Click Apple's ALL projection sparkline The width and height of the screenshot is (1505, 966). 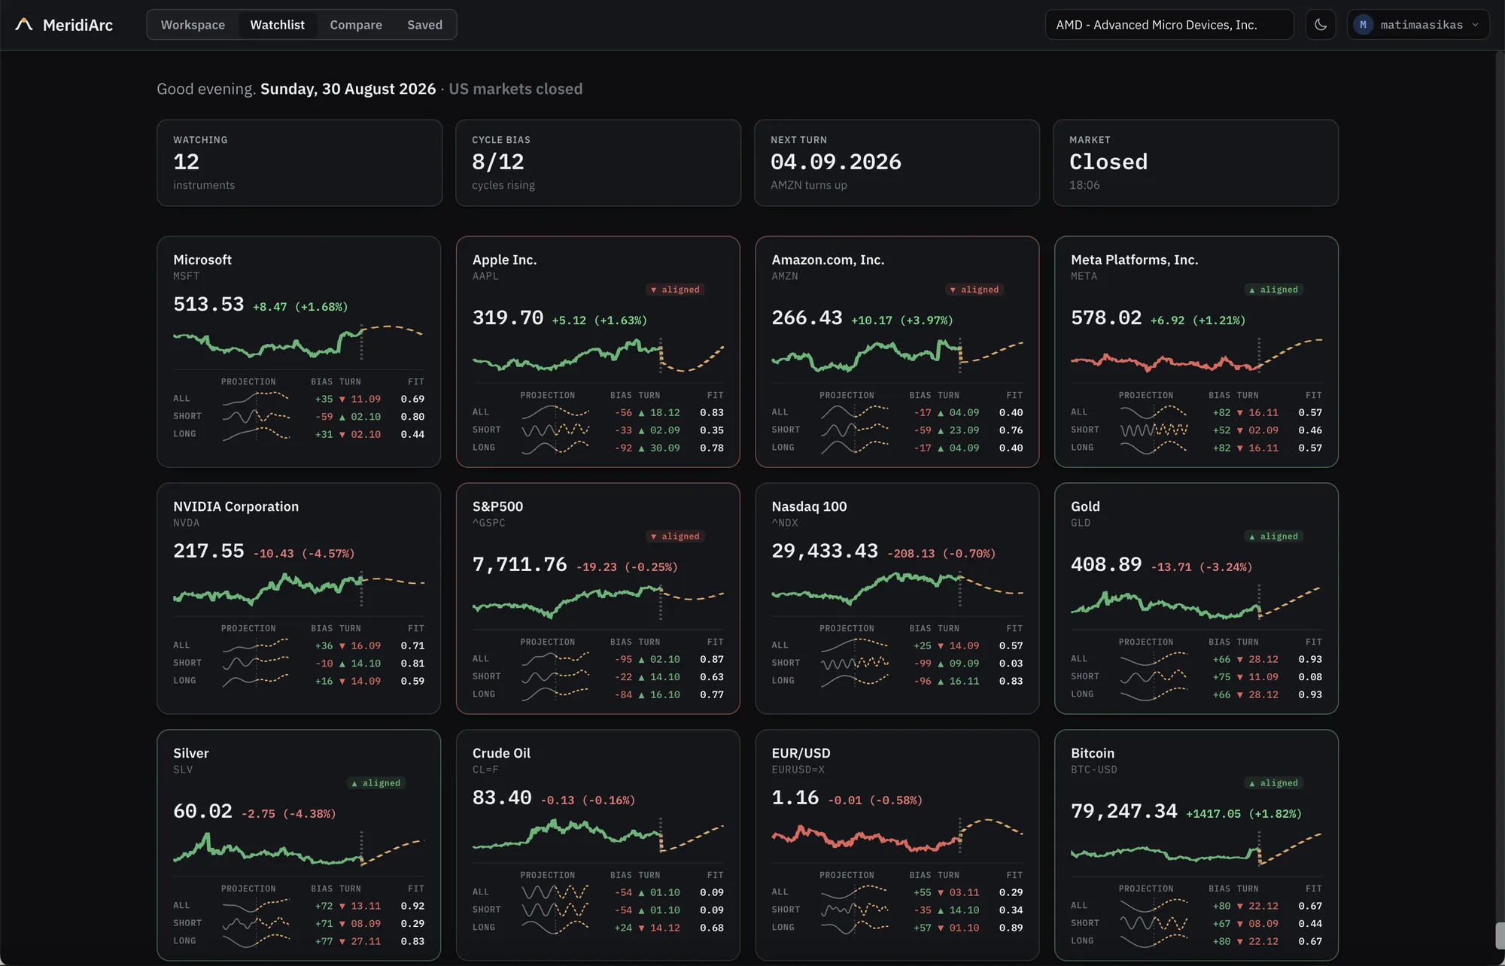click(x=555, y=412)
